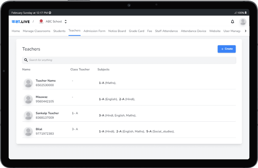This screenshot has height=168, width=258.
Task: Click Sankalp Teacher's class 1- A
Action: [x=75, y=113]
